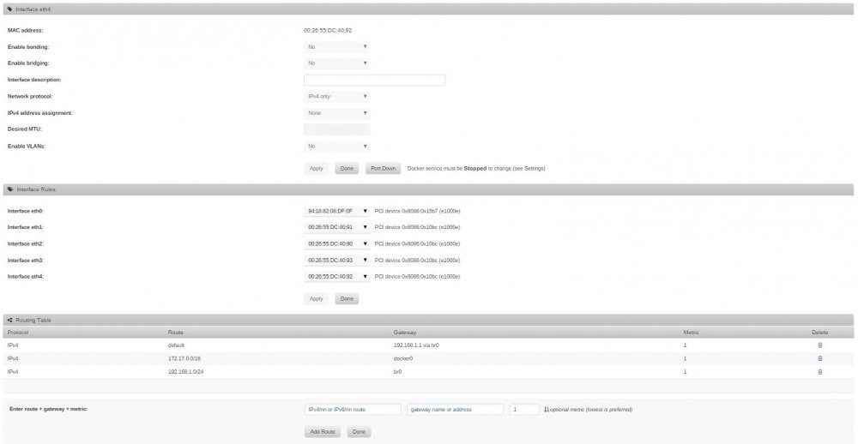This screenshot has height=444, width=858.
Task: Open the IPv4 address assignment dropdown
Action: pyautogui.click(x=337, y=113)
